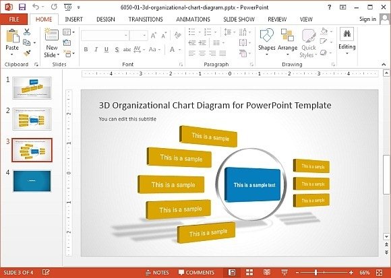The width and height of the screenshot is (391, 278).
Task: Toggle Bold formatting
Action: pos(86,50)
